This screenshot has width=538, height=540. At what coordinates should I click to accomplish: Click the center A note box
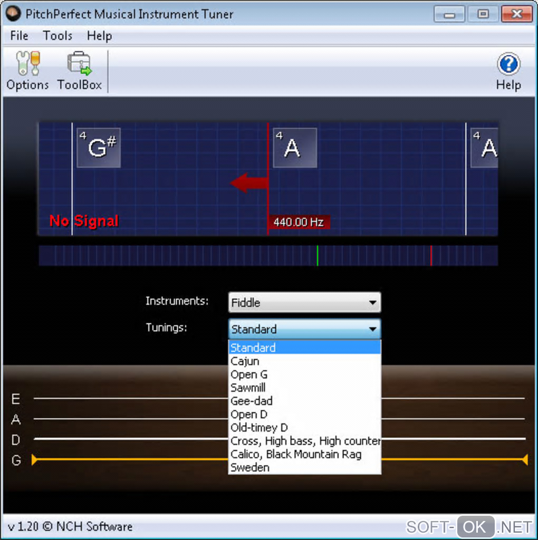(295, 148)
